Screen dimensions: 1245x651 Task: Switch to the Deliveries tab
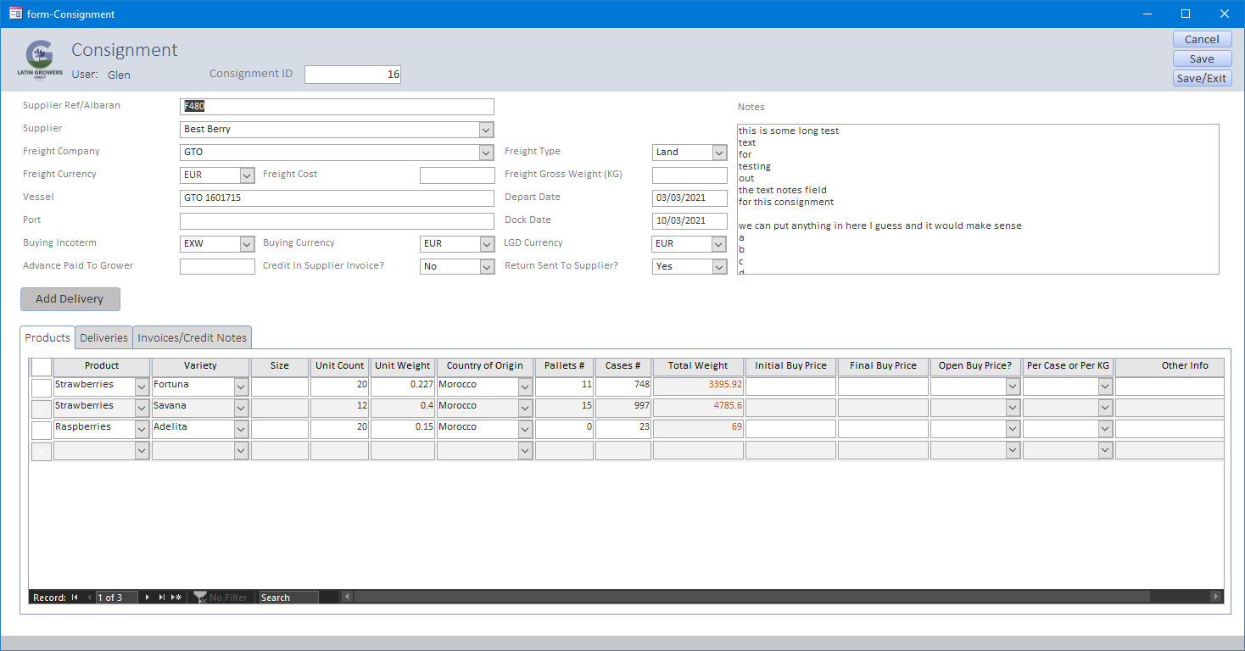[x=103, y=337]
